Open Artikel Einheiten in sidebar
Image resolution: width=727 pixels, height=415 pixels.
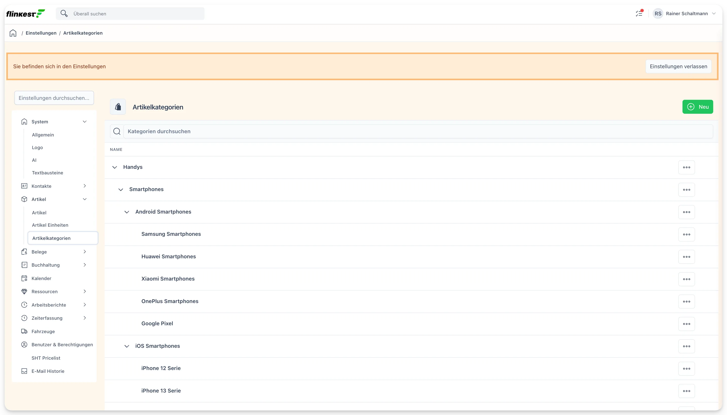click(x=50, y=225)
